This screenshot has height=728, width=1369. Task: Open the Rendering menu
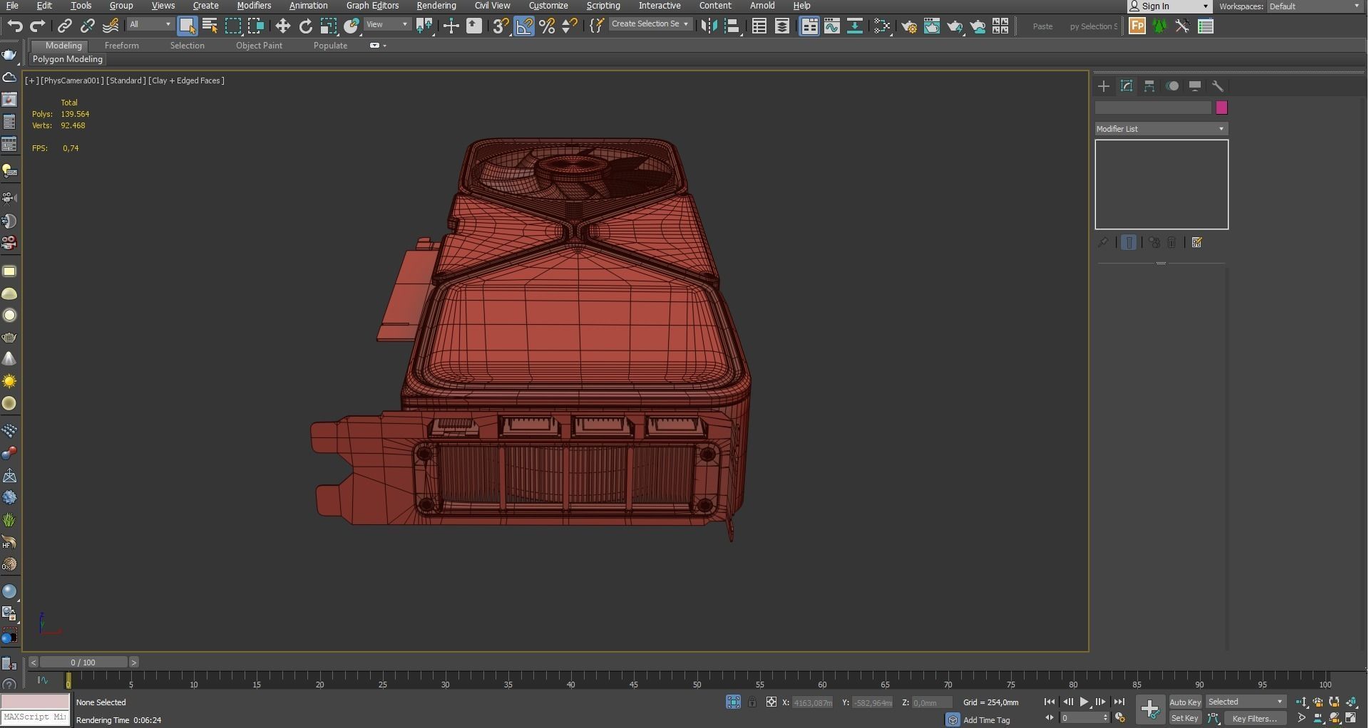[436, 6]
